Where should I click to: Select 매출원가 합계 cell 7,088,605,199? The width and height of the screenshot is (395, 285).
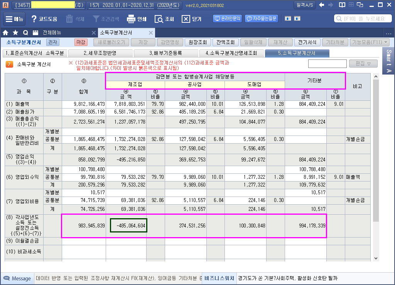tap(84, 112)
